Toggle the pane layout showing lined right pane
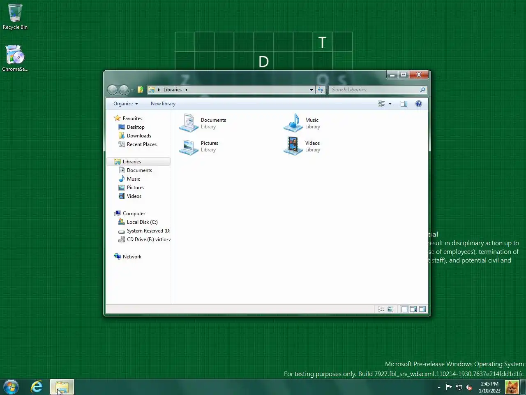 click(413, 309)
